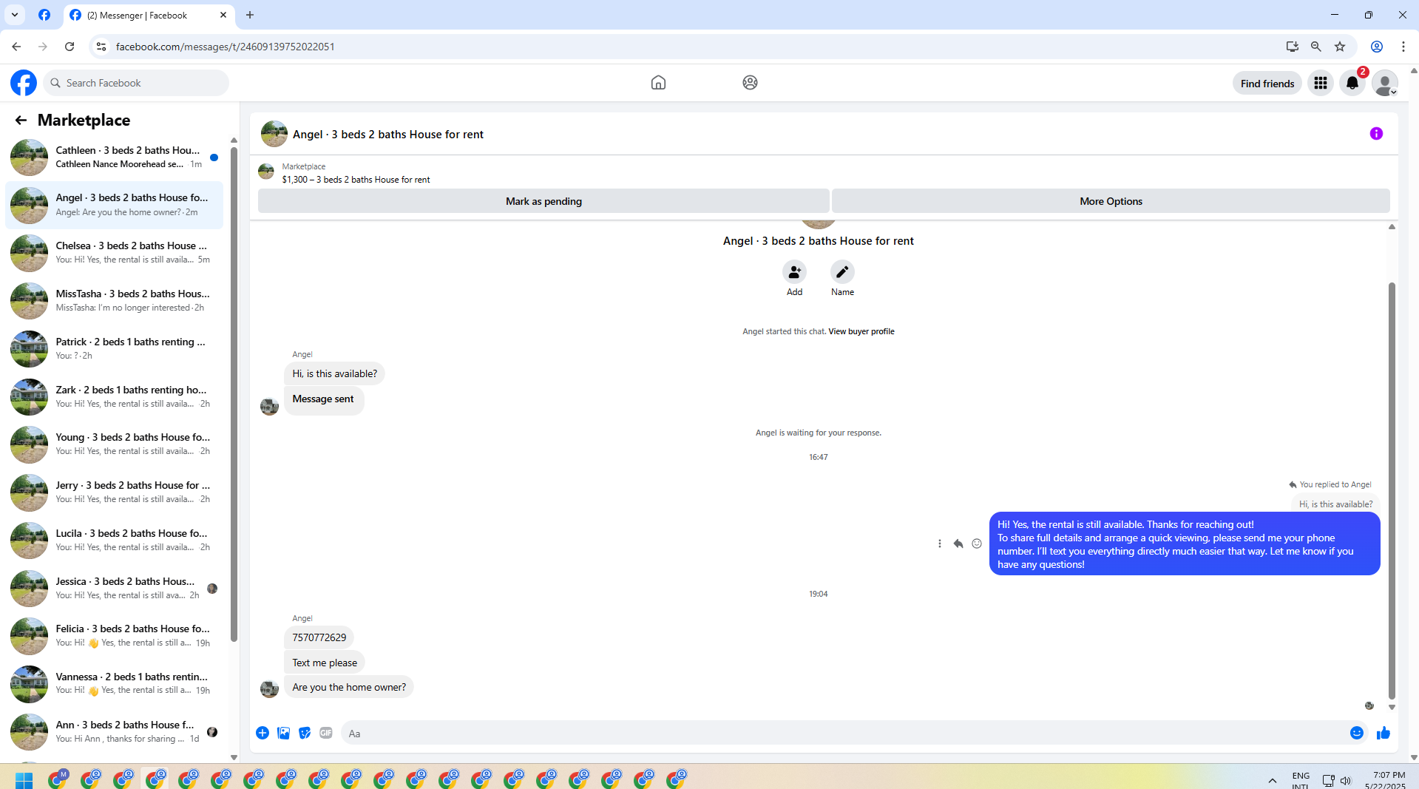Image resolution: width=1419 pixels, height=789 pixels.
Task: Open Zark's conversation
Action: tap(115, 397)
